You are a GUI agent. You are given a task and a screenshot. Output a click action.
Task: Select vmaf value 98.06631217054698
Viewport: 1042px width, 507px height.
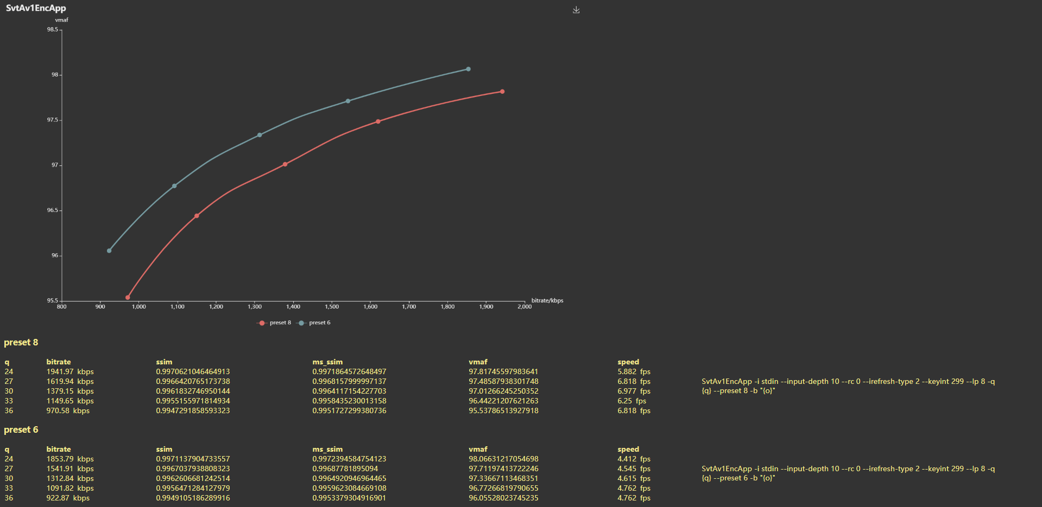click(503, 459)
